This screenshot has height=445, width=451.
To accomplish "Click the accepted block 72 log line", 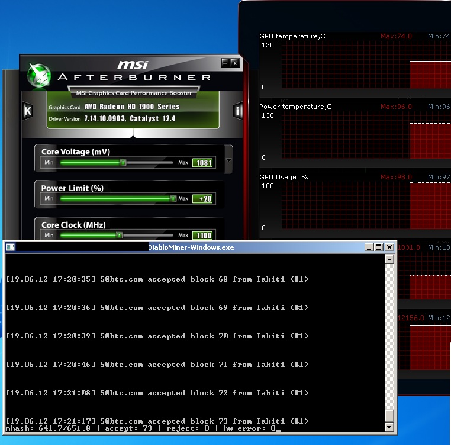I will [x=157, y=393].
